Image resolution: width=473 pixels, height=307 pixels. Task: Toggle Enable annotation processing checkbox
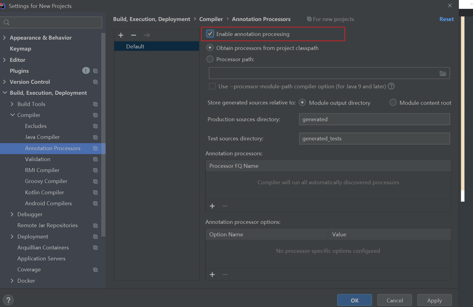tap(210, 34)
